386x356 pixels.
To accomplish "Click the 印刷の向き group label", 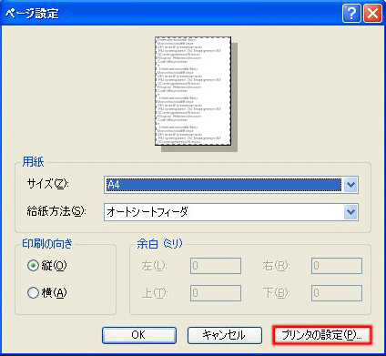I will click(x=47, y=243).
